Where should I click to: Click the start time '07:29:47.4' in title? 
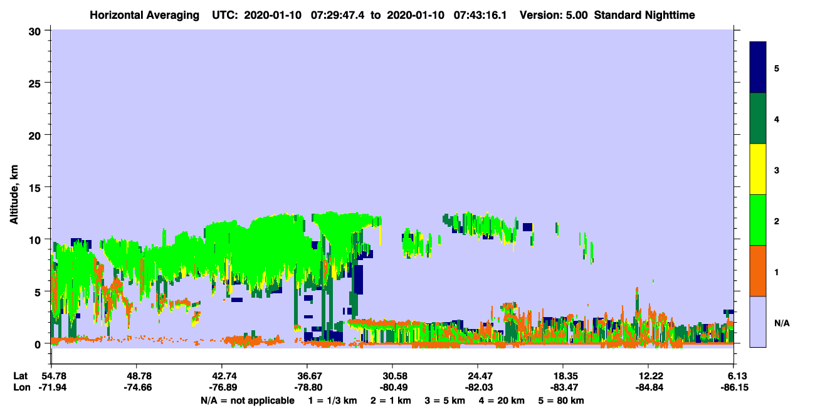coord(336,15)
